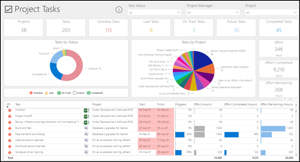Image resolution: width=300 pixels, height=162 pixels.
Task: Sort by the Progress column header
Action: (181, 105)
